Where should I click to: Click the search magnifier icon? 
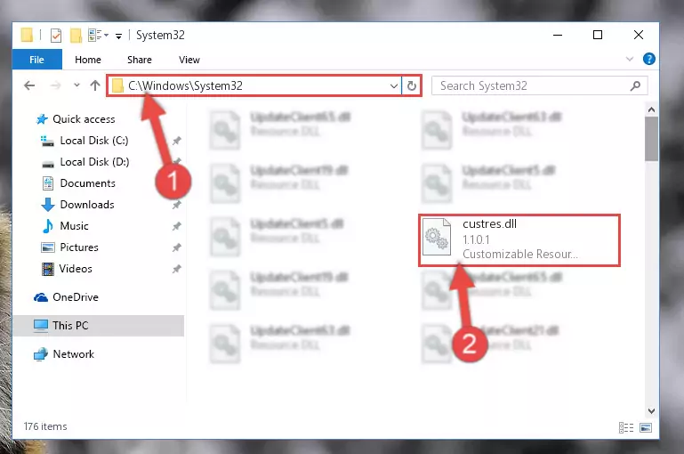635,85
